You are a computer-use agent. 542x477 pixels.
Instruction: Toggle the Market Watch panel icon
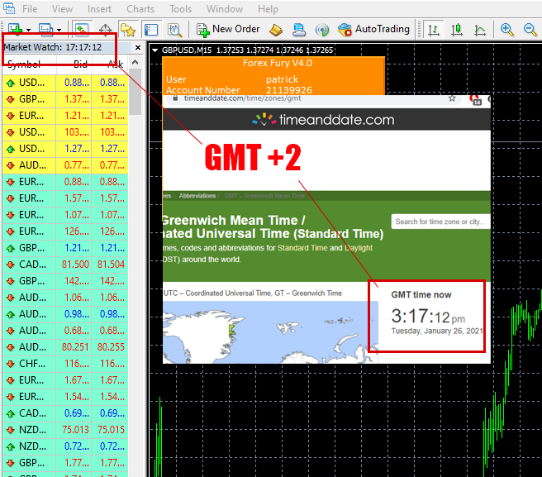pyautogui.click(x=82, y=30)
